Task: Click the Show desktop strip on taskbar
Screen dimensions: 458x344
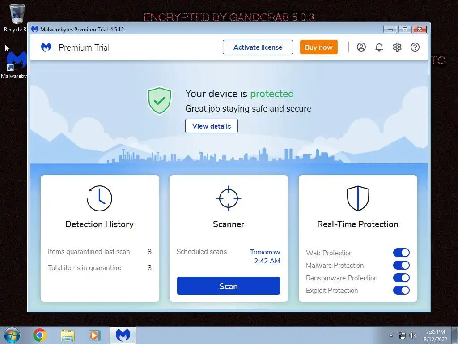Action: 455,335
